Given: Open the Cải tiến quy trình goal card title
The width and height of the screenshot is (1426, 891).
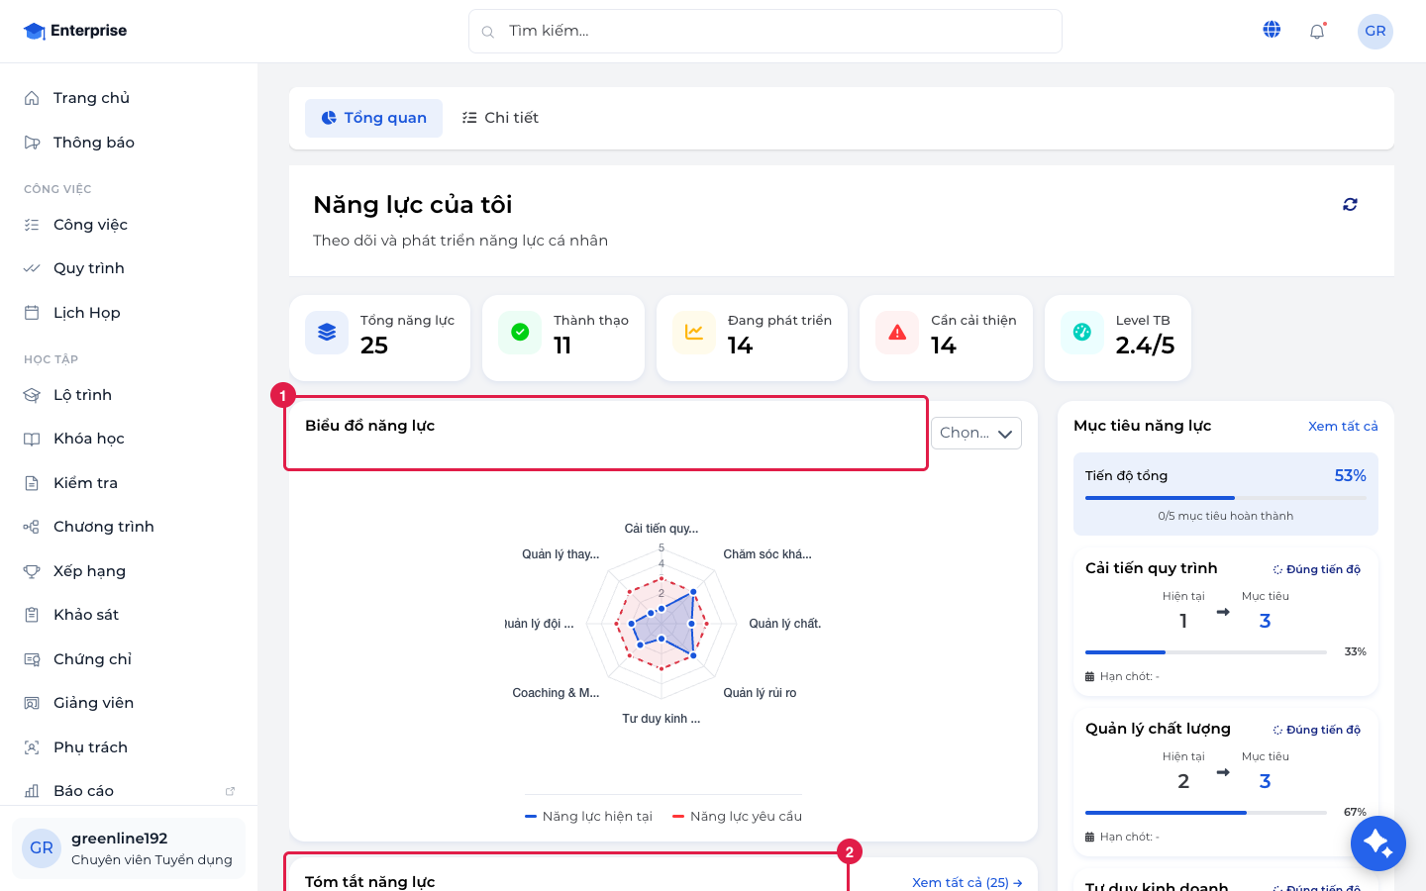Looking at the screenshot, I should 1152,568.
